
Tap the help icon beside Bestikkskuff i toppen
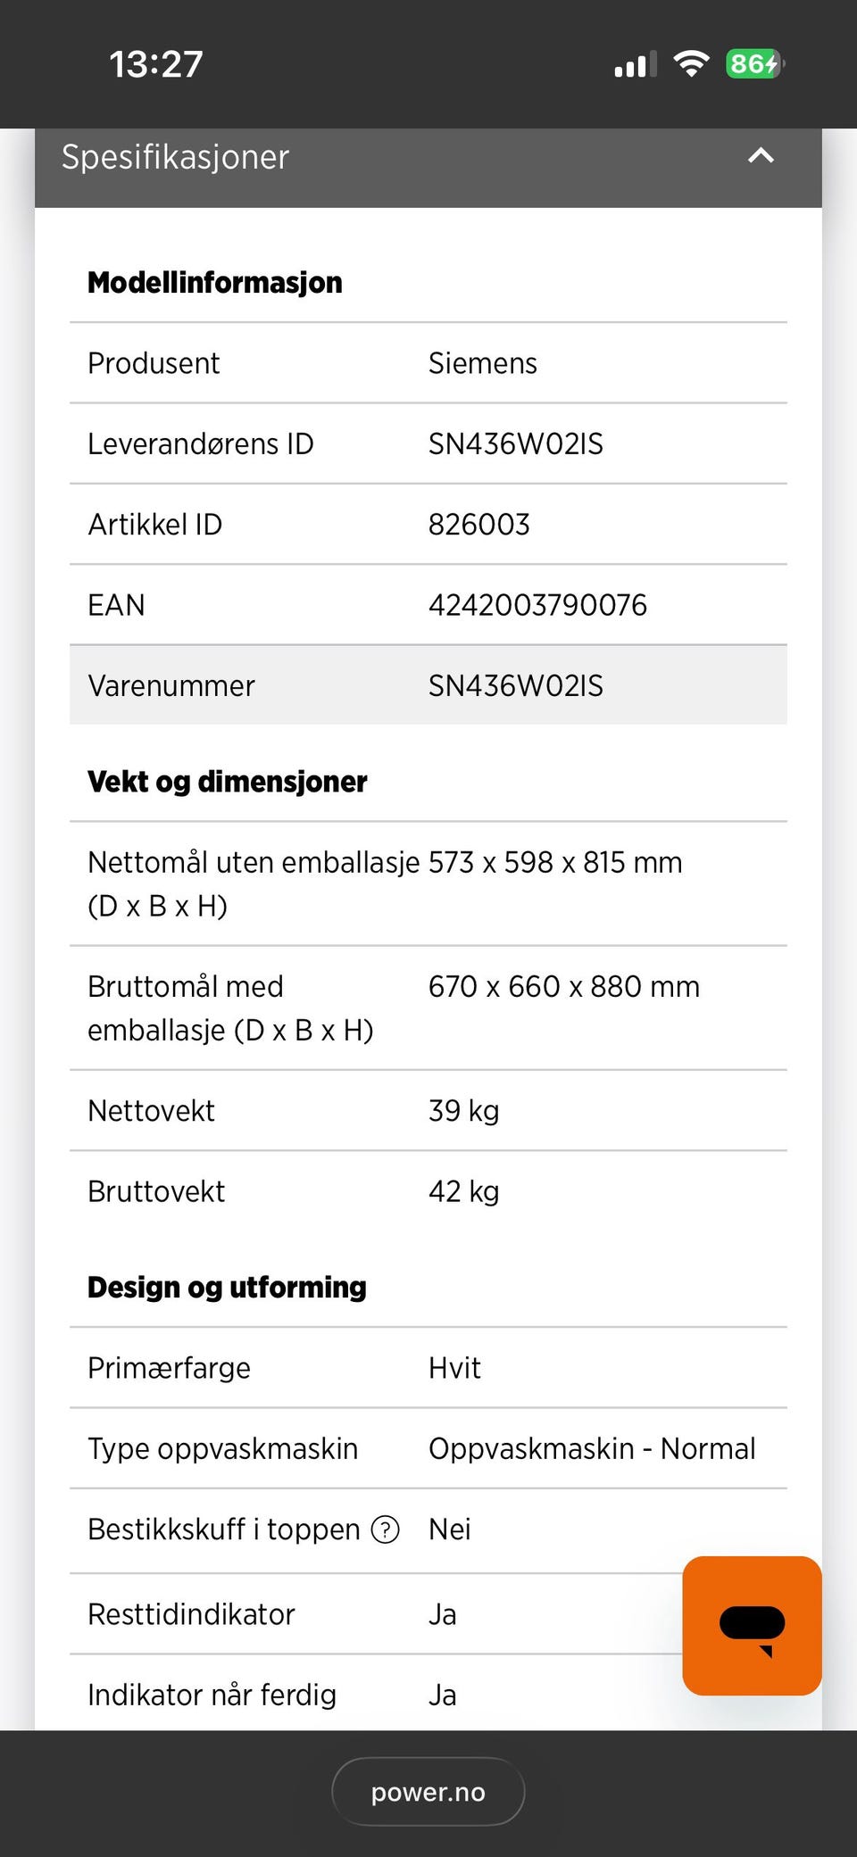[385, 1530]
